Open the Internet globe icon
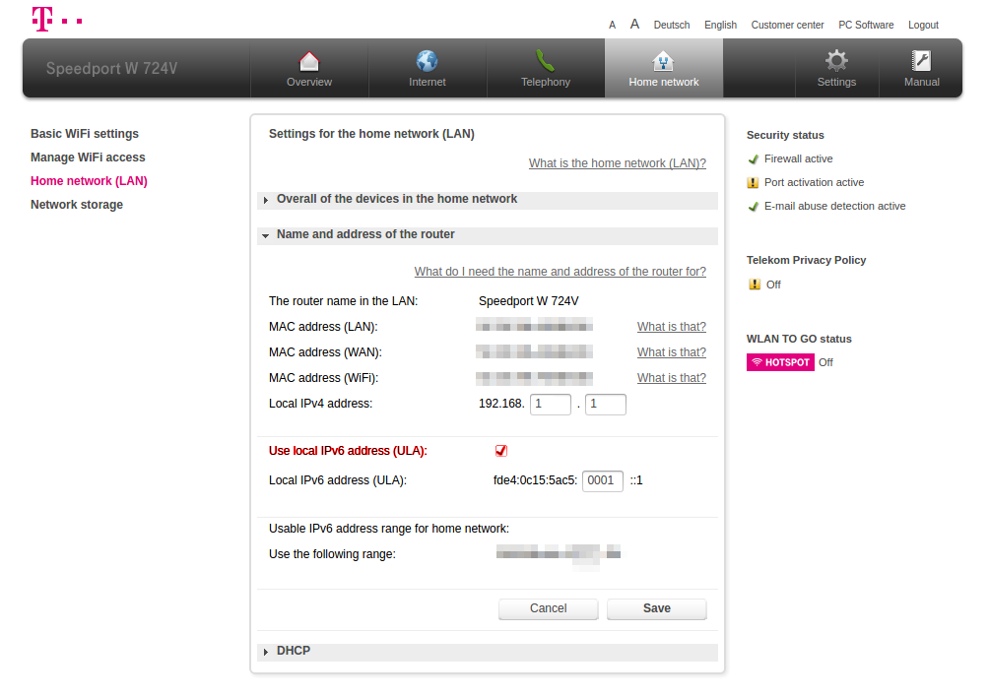Viewport: 989px width, 696px height. click(x=428, y=61)
